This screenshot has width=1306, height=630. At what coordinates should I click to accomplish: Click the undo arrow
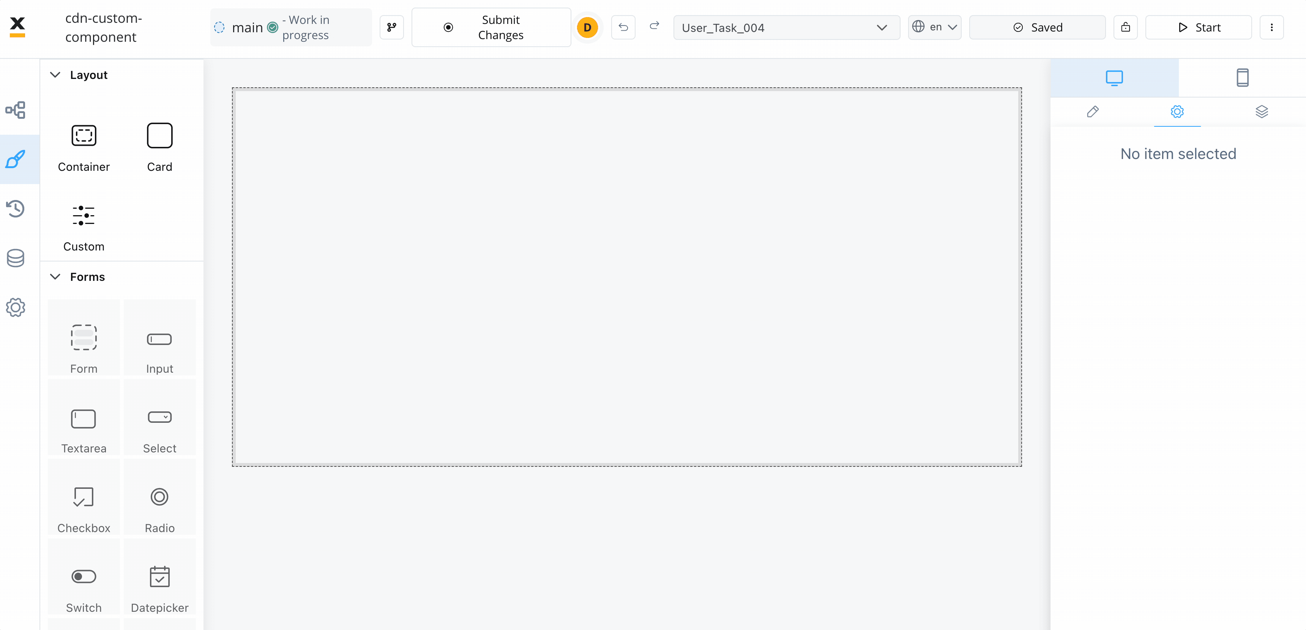coord(623,27)
